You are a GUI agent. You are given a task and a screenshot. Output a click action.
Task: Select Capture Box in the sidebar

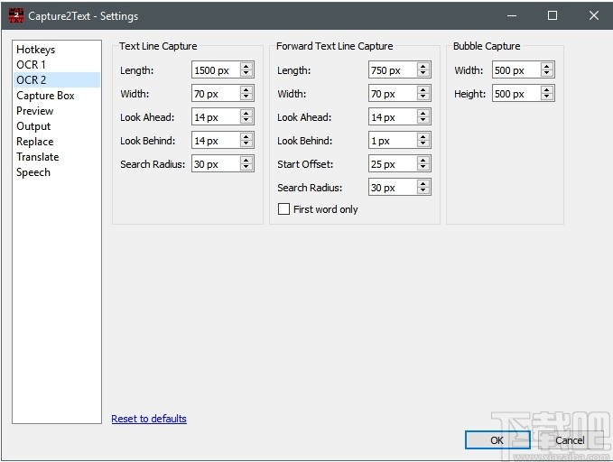(45, 96)
